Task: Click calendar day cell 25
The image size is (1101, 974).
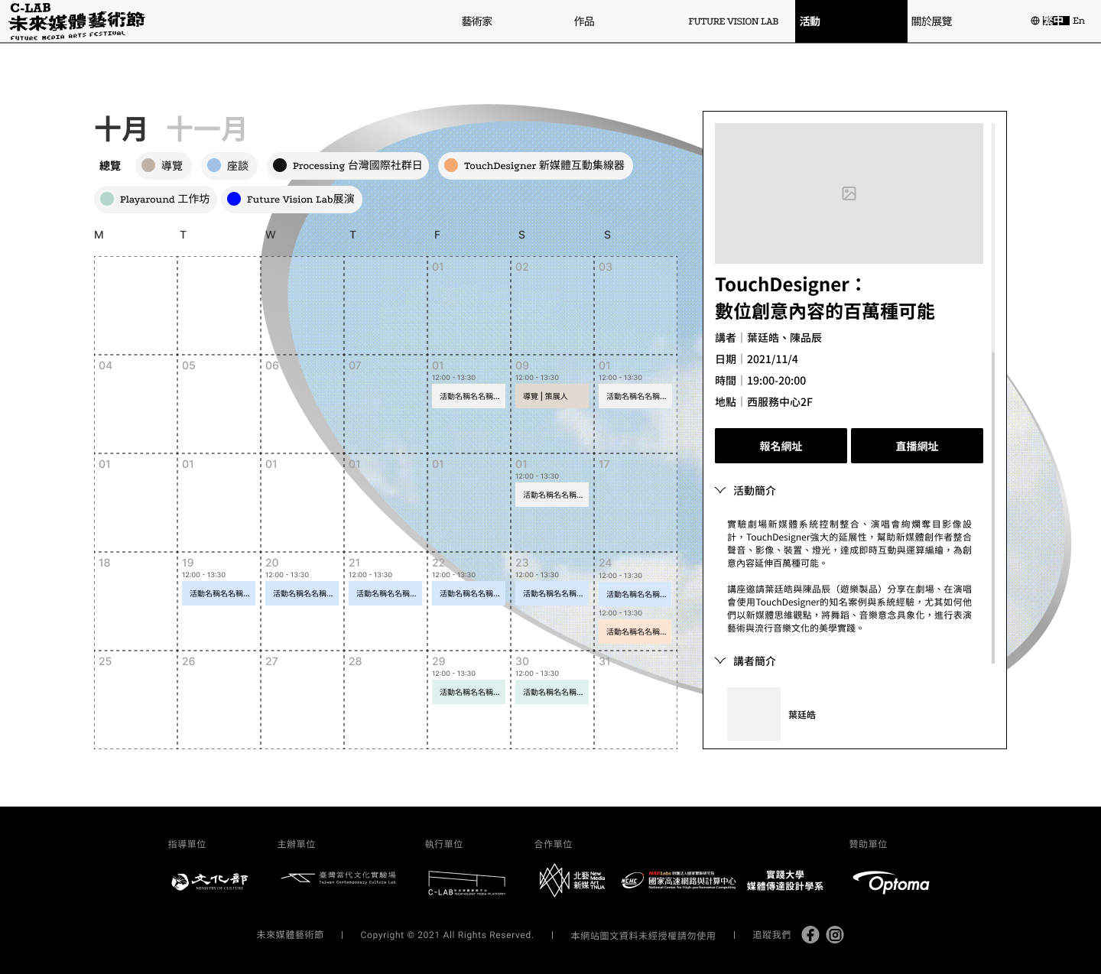Action: pyautogui.click(x=136, y=700)
